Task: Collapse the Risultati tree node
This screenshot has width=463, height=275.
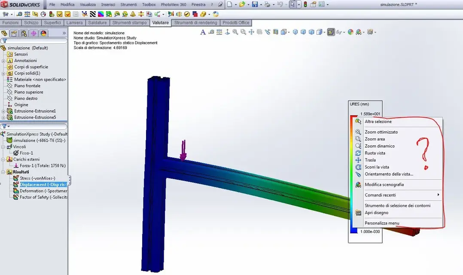Action: point(3,172)
